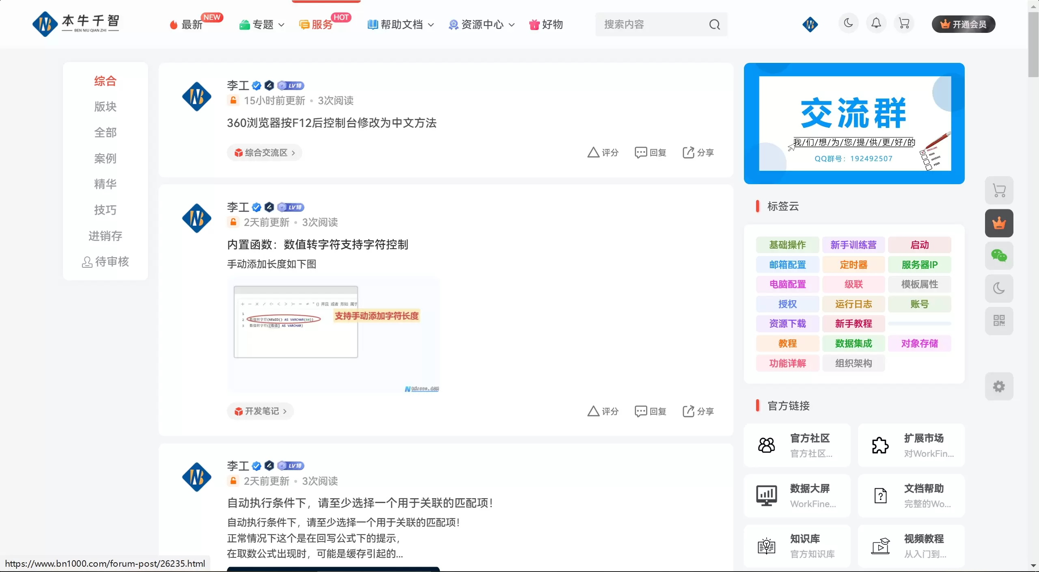Image resolution: width=1039 pixels, height=572 pixels.
Task: Open the 待审核 pending review item
Action: click(105, 262)
